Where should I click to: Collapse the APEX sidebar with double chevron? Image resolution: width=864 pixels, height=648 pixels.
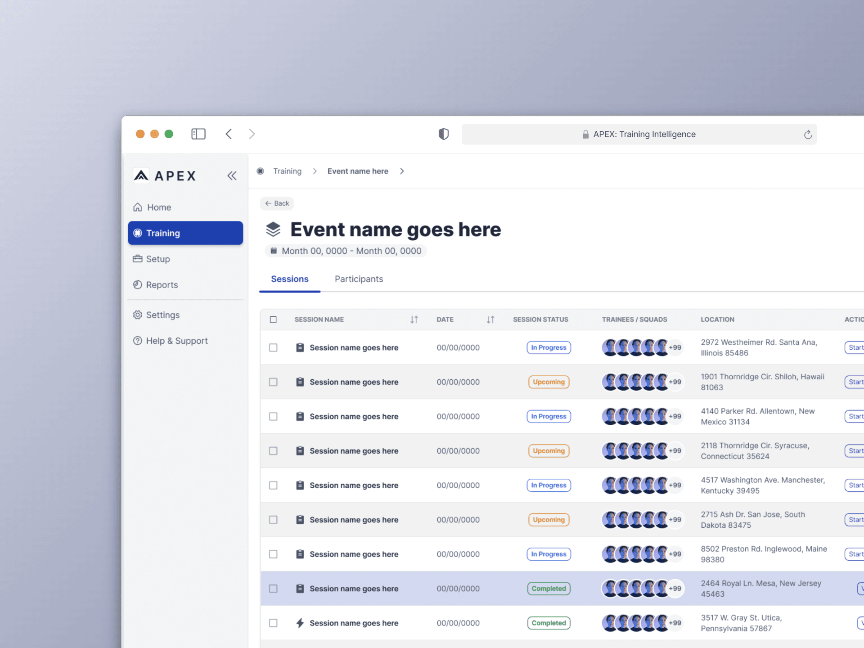click(x=232, y=176)
